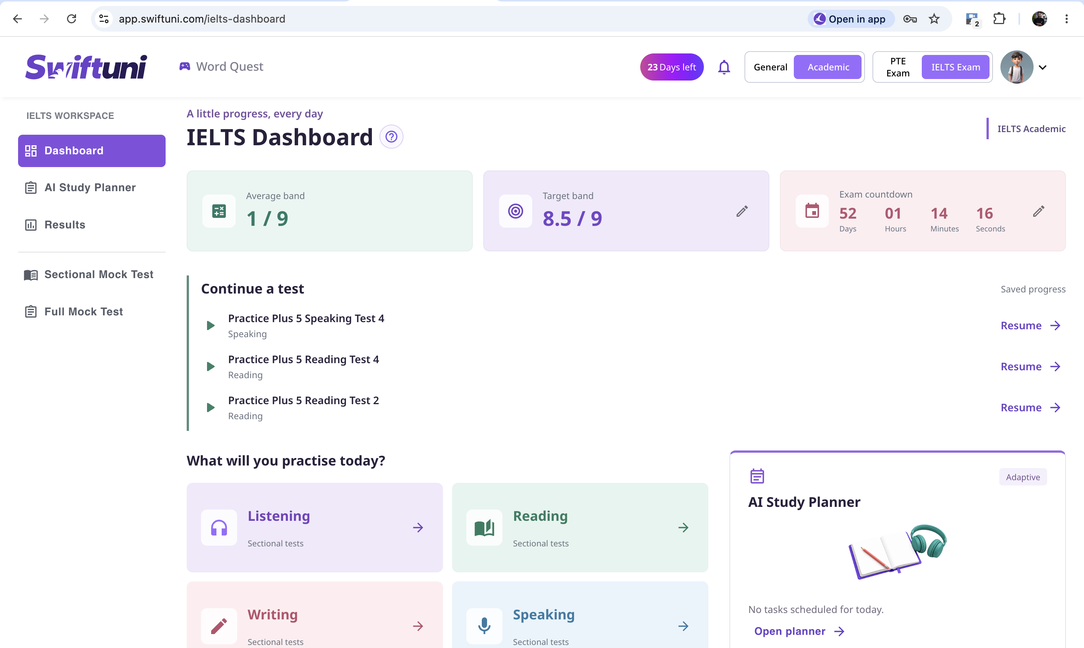Resume Practice Plus 5 Speaking Test 4
Viewport: 1084px width, 648px height.
[x=1031, y=325]
